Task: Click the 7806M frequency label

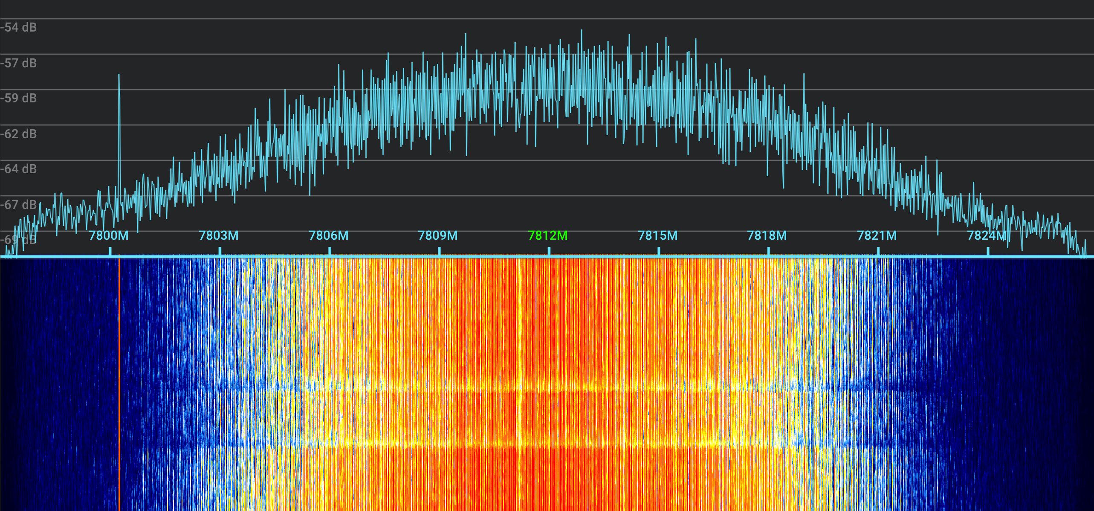Action: click(x=328, y=235)
